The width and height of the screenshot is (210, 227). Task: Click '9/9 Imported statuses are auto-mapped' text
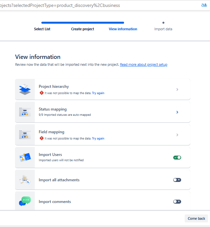click(65, 115)
